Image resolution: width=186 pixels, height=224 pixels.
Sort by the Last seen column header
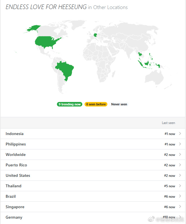(168, 123)
